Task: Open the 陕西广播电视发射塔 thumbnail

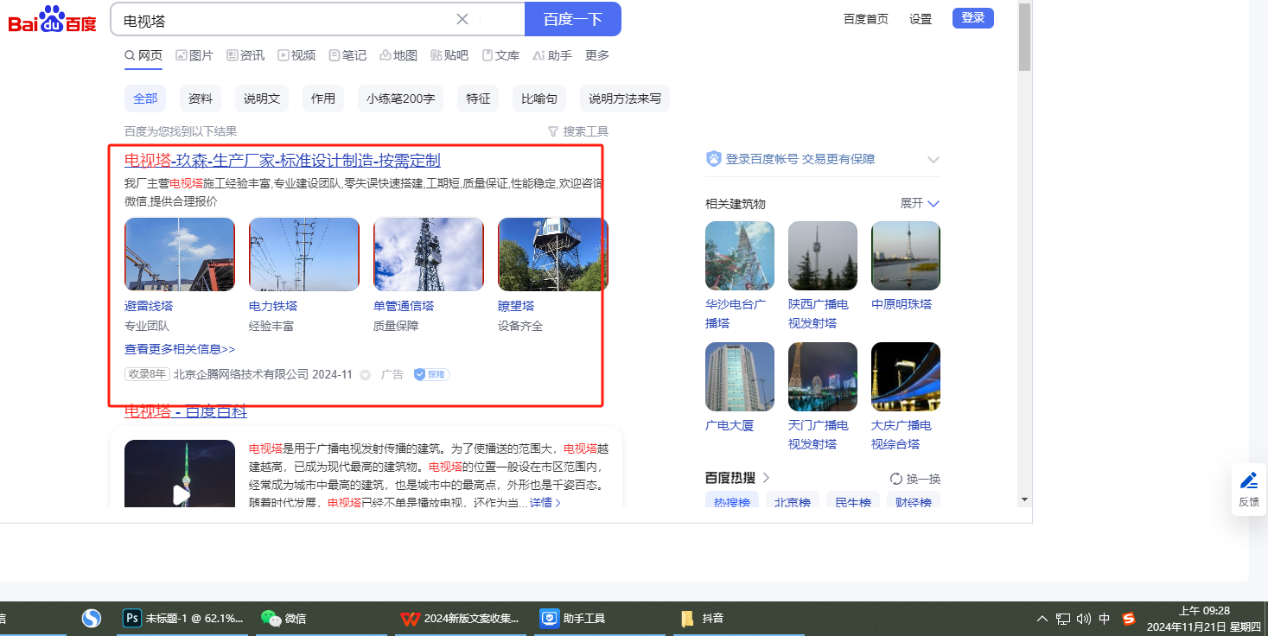Action: tap(823, 256)
